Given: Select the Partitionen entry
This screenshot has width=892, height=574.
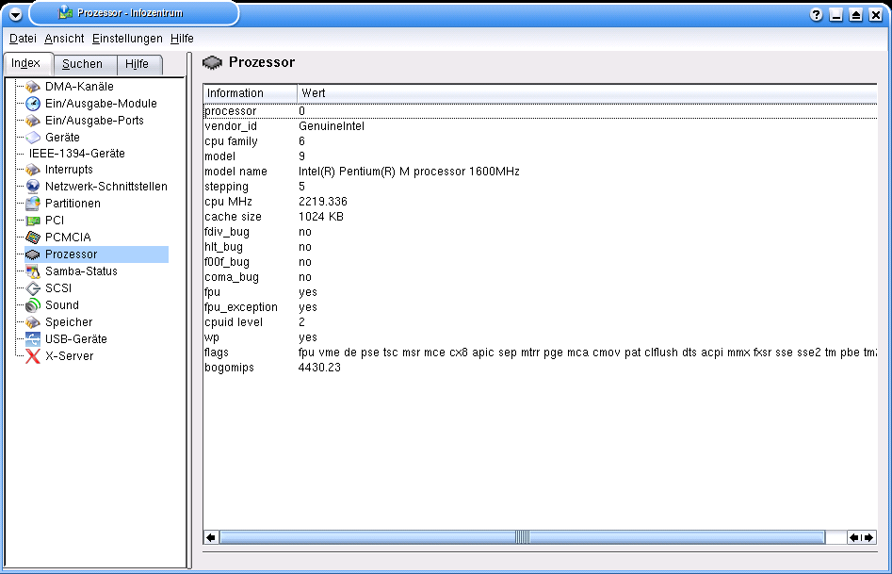Looking at the screenshot, I should [73, 204].
